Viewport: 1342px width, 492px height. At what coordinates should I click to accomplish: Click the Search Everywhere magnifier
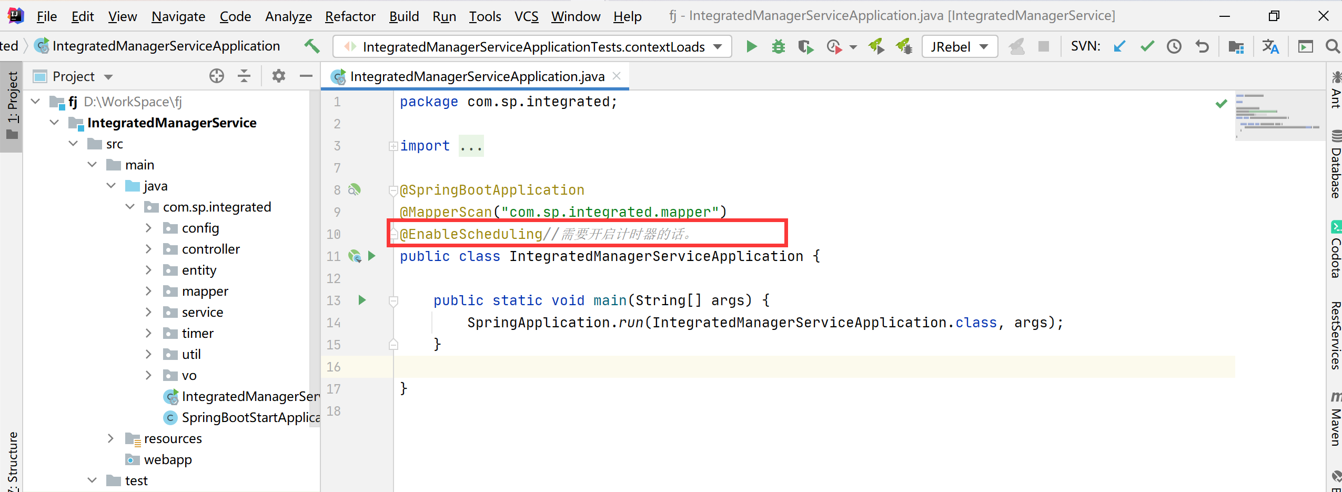click(1333, 46)
